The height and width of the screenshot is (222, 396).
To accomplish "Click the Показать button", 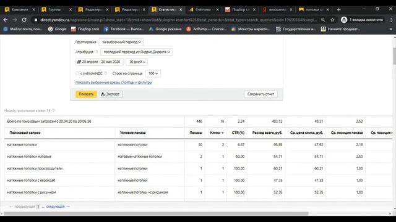I will coord(86,94).
